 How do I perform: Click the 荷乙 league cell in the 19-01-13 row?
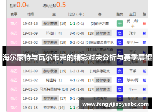coord(14,108)
